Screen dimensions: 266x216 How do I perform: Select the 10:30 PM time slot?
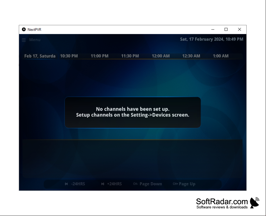coord(69,56)
